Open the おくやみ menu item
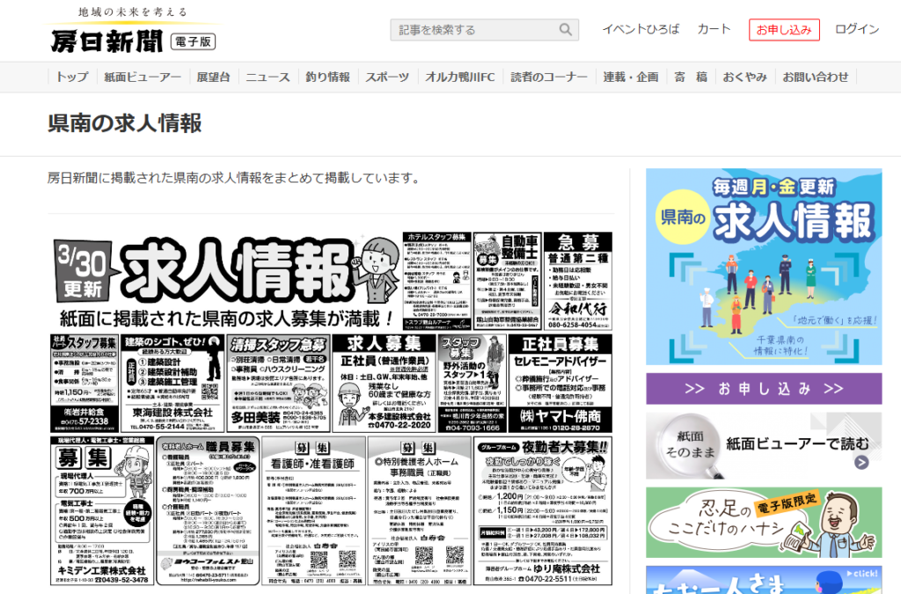Image resolution: width=901 pixels, height=594 pixels. [x=744, y=77]
